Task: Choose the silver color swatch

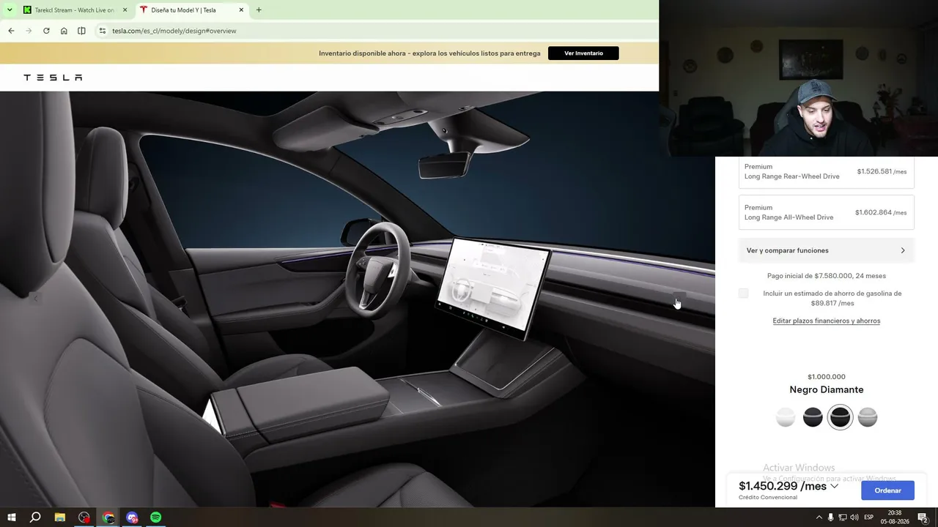Action: 868,417
